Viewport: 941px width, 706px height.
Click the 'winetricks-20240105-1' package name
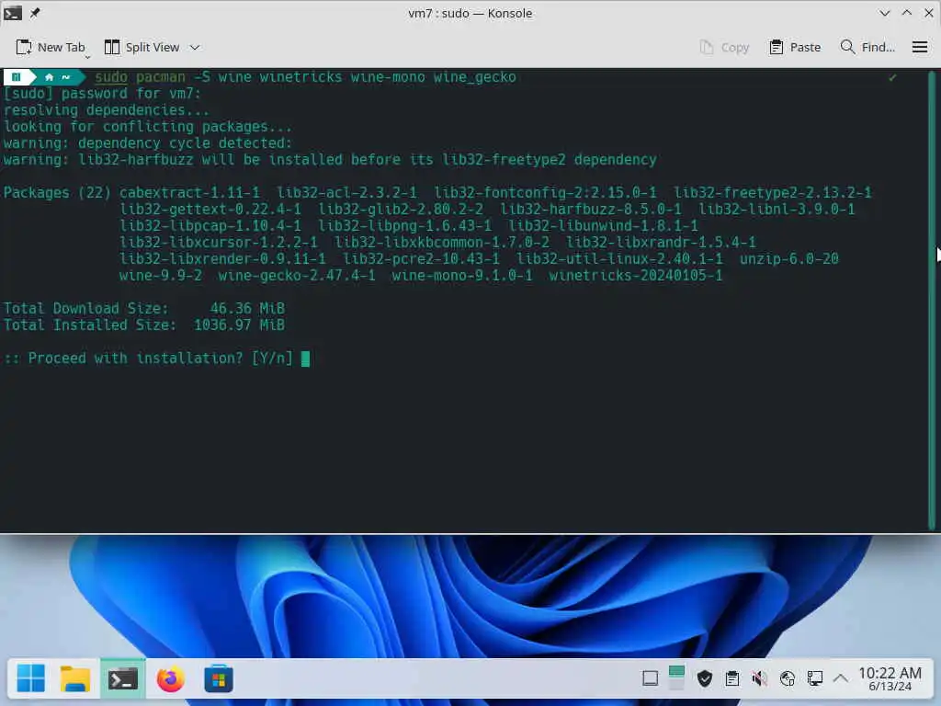coord(636,276)
